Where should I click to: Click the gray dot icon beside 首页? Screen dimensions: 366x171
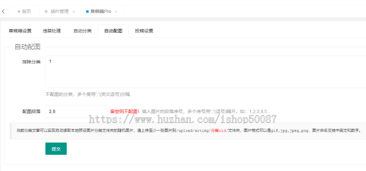pos(19,11)
